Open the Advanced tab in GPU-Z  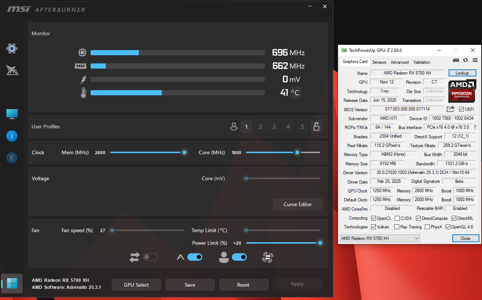[400, 62]
